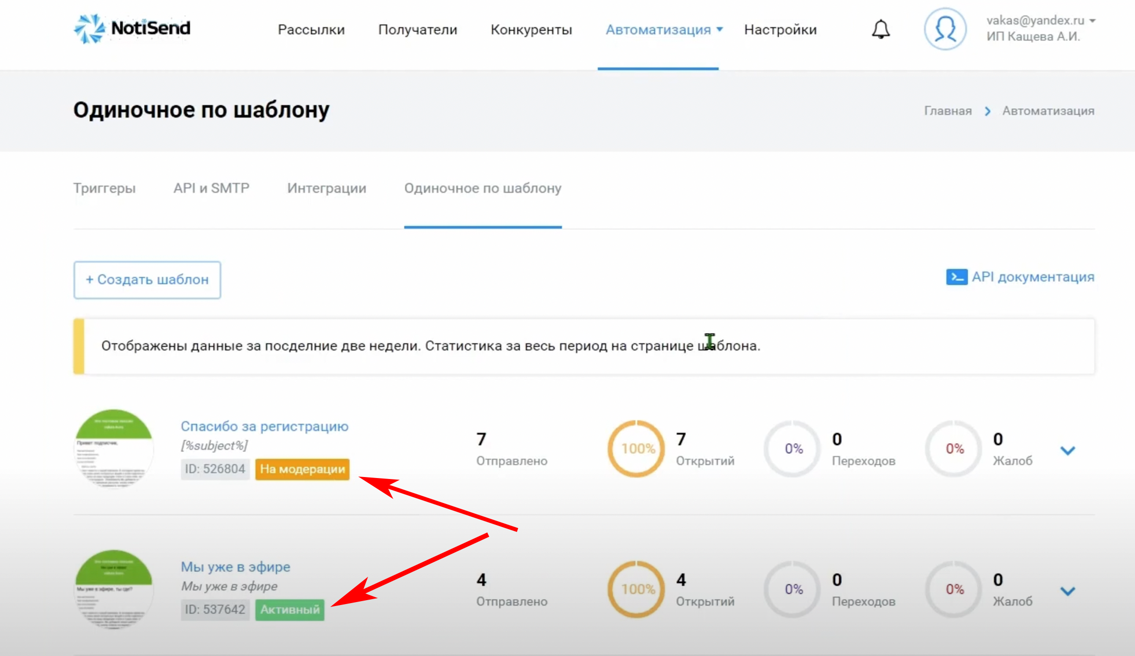Click the Главная breadcrumb link
Viewport: 1135px width, 656px height.
pos(948,111)
